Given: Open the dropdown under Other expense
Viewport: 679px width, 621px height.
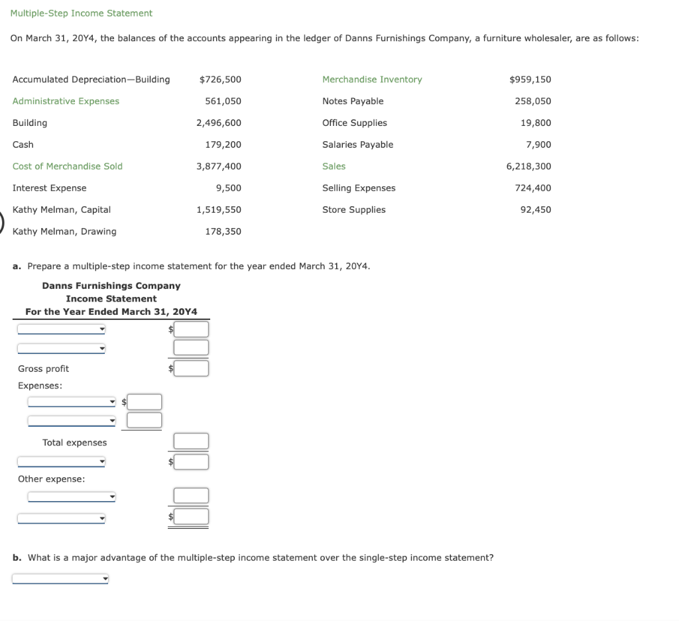Looking at the screenshot, I should [x=72, y=497].
